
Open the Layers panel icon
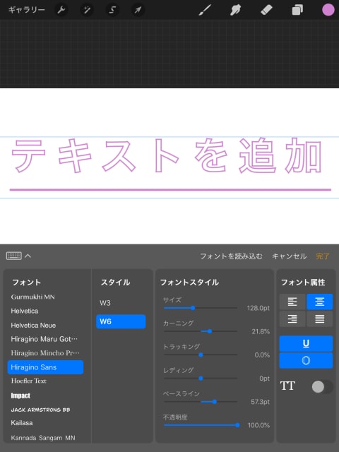point(297,11)
